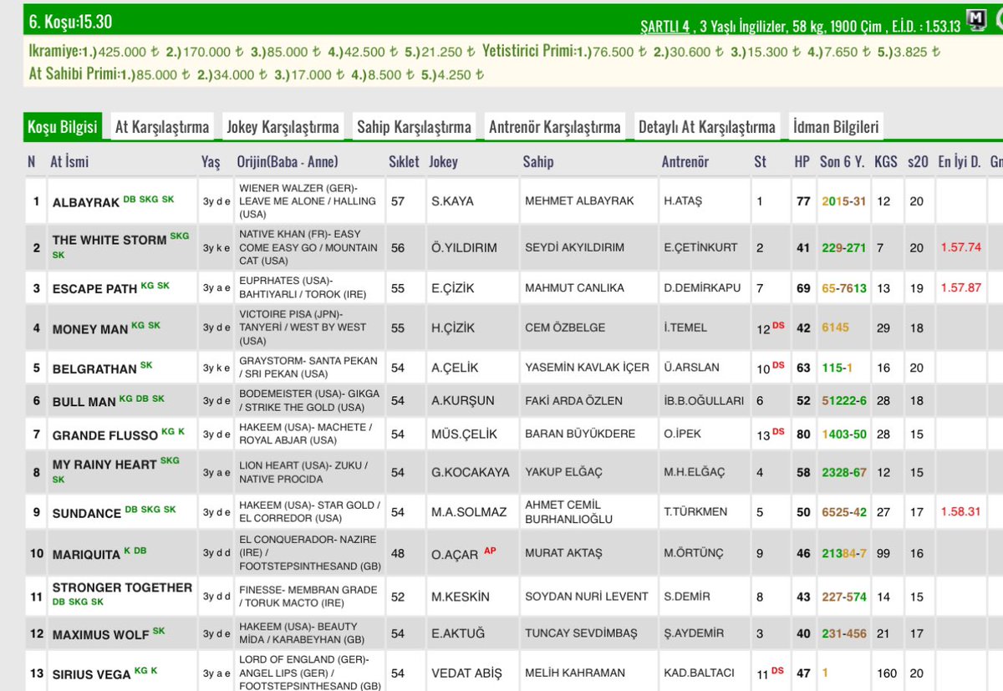Click best time 1.57.87 for ESCAPE PATH
The height and width of the screenshot is (691, 1003).
tap(960, 288)
